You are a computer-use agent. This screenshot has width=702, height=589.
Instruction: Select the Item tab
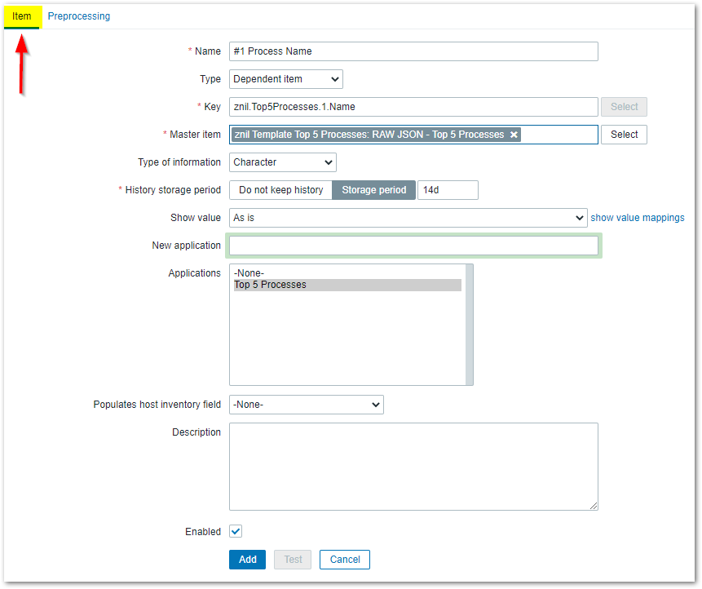click(22, 16)
